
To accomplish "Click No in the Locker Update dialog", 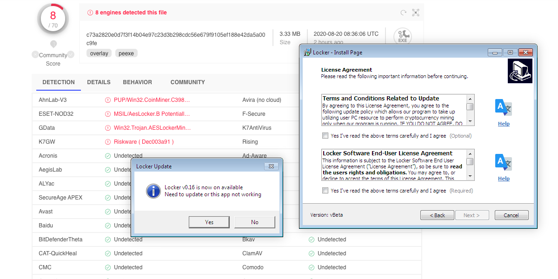I will [255, 222].
